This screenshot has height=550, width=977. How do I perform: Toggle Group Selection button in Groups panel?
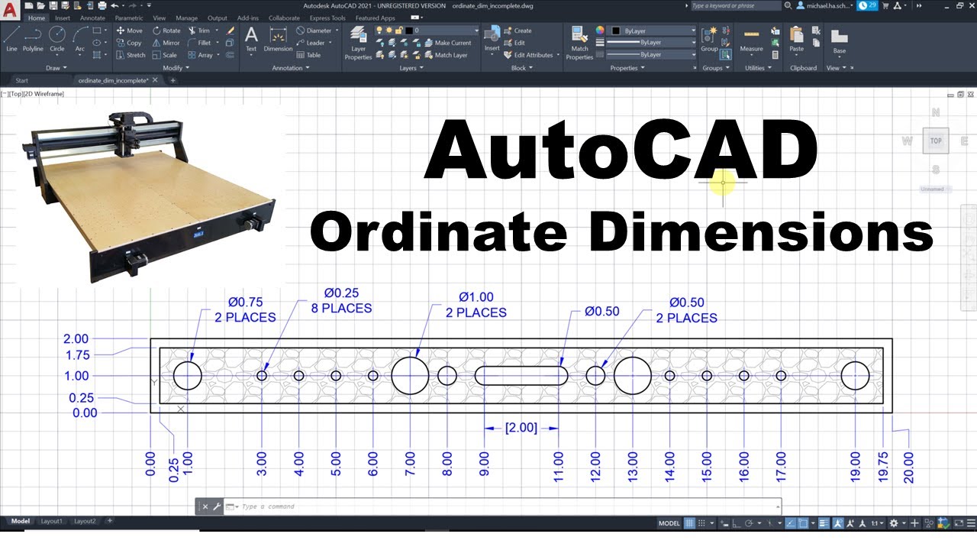point(725,54)
